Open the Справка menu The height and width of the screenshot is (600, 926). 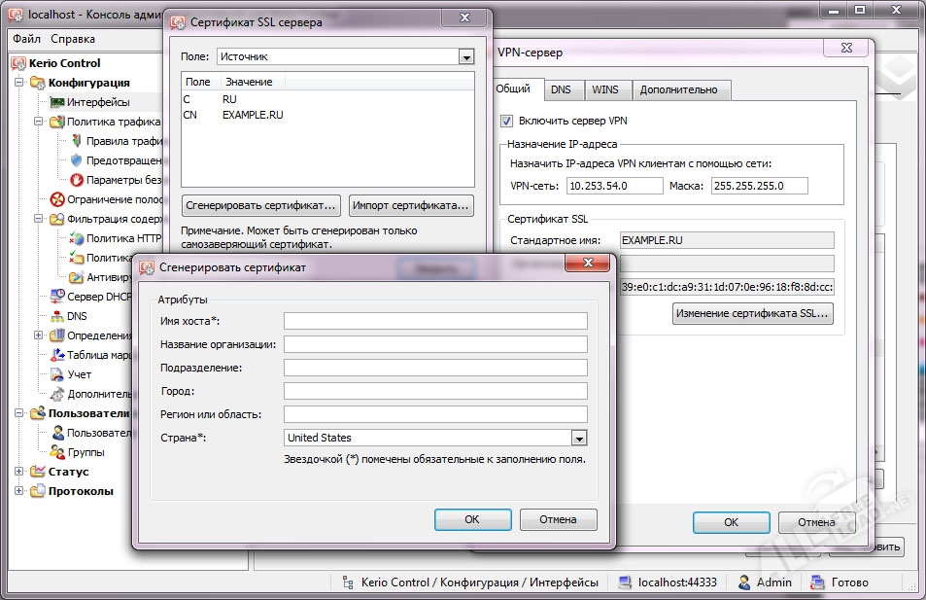click(x=73, y=39)
